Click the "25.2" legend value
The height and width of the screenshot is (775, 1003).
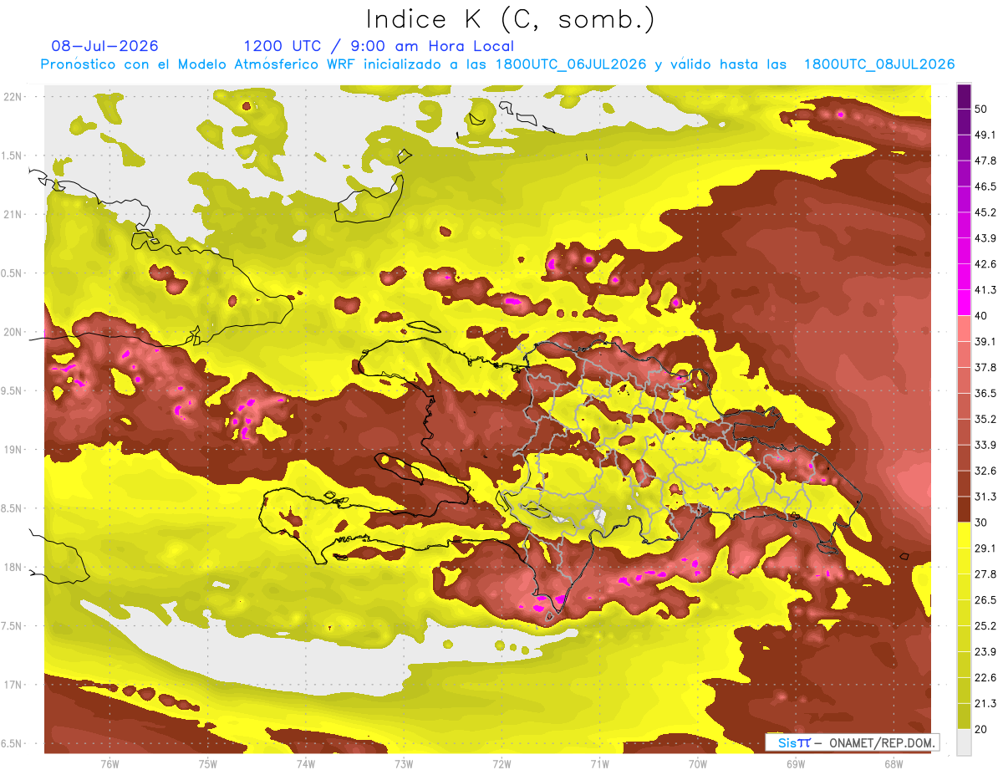coord(985,625)
